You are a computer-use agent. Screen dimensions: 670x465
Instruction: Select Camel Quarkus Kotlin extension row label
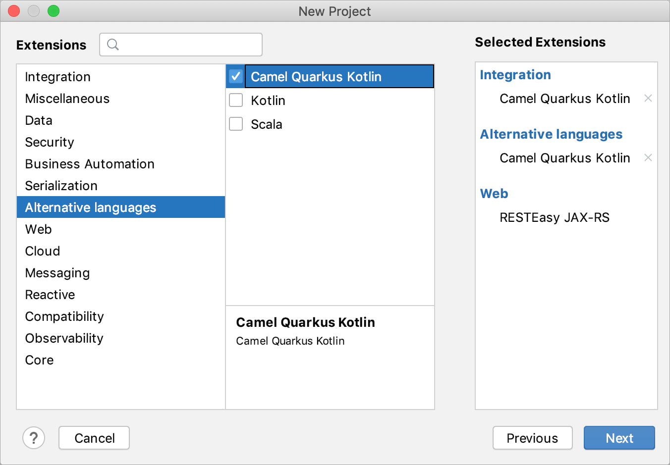click(316, 77)
